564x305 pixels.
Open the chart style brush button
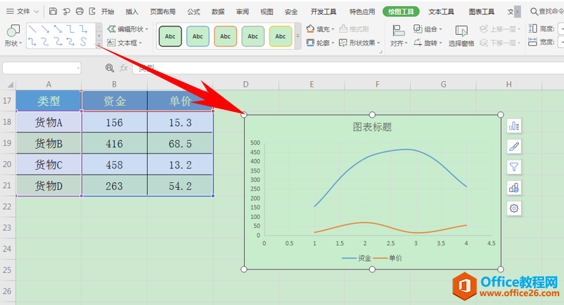tap(514, 147)
